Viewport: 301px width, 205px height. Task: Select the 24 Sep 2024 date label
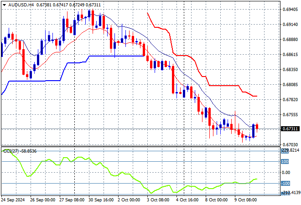tap(14, 200)
